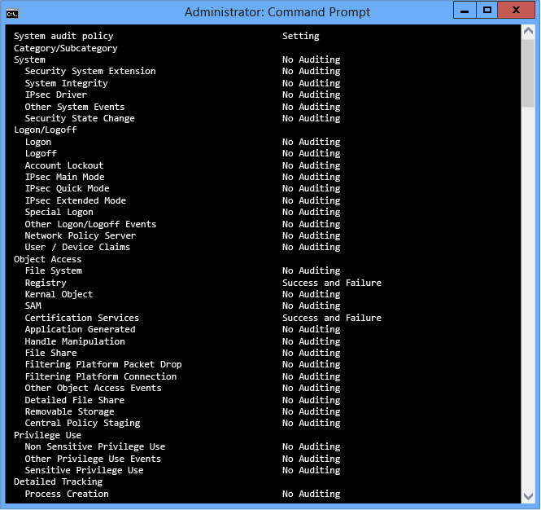Click 'No Auditing' in the Process Creation row

pos(312,494)
